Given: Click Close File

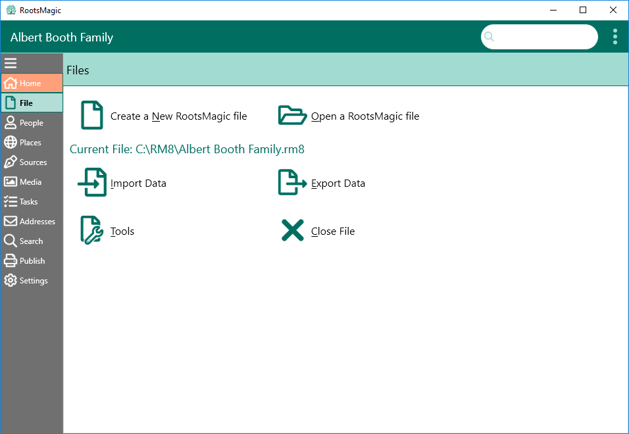Looking at the screenshot, I should click(x=318, y=231).
